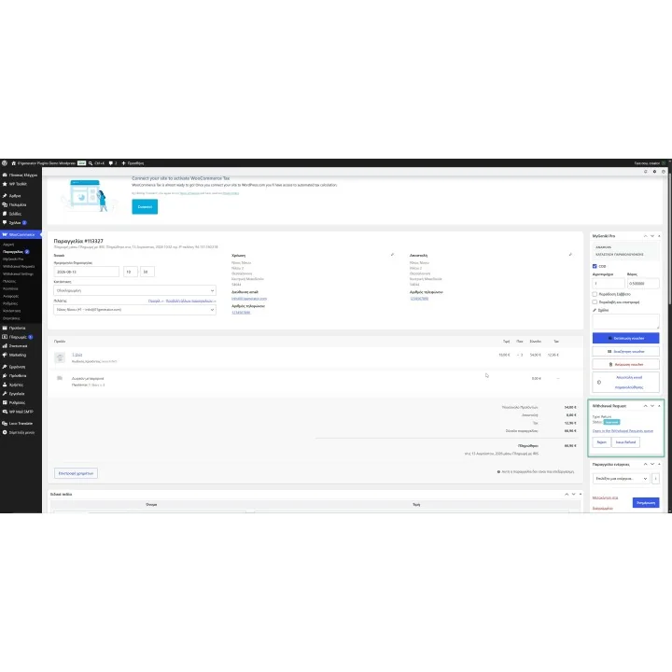Move Withdrawal Request panel down
The image size is (672, 672).
tap(652, 406)
